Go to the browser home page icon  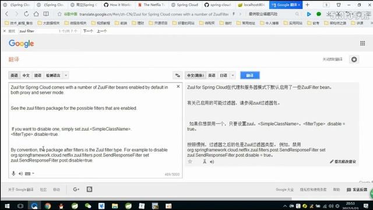(36, 14)
